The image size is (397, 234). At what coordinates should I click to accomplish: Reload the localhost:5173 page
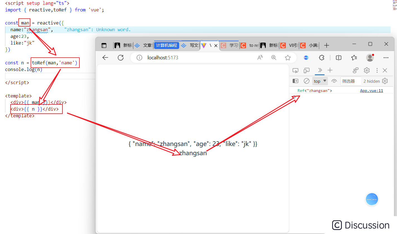coord(121,57)
